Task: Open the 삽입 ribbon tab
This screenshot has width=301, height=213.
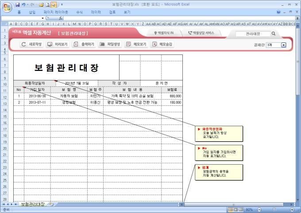Action: pos(32,12)
